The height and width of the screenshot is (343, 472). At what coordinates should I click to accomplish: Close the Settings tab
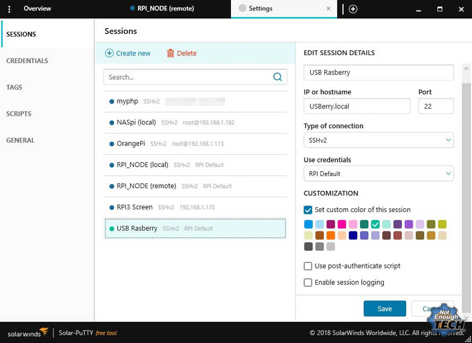tap(329, 8)
